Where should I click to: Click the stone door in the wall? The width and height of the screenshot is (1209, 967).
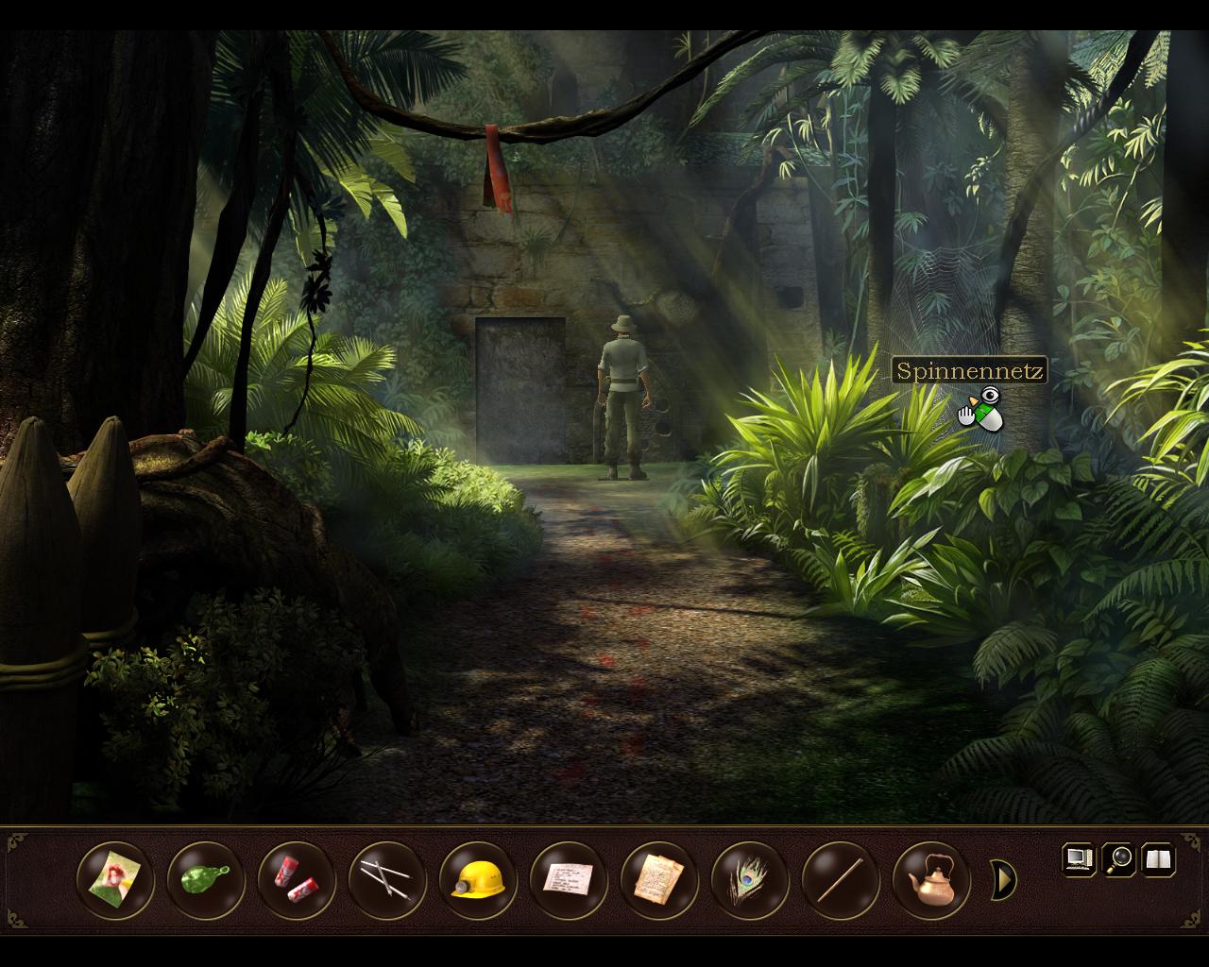[x=520, y=389]
